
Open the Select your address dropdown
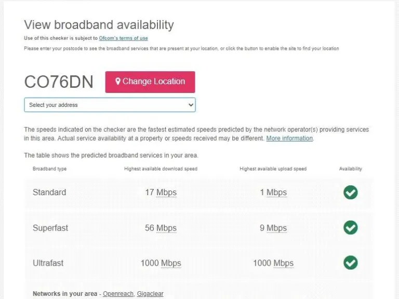point(110,105)
